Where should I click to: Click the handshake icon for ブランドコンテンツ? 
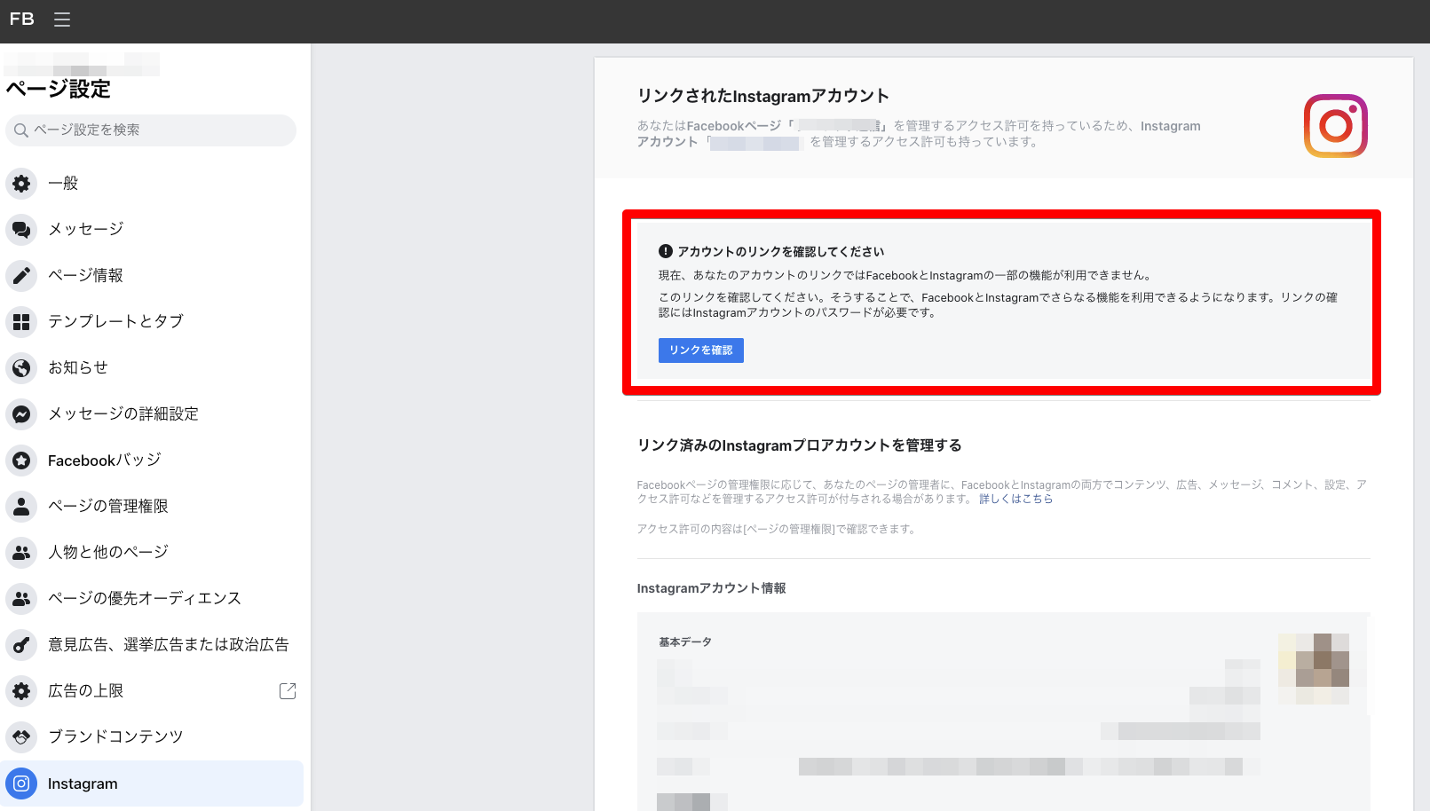coord(21,736)
